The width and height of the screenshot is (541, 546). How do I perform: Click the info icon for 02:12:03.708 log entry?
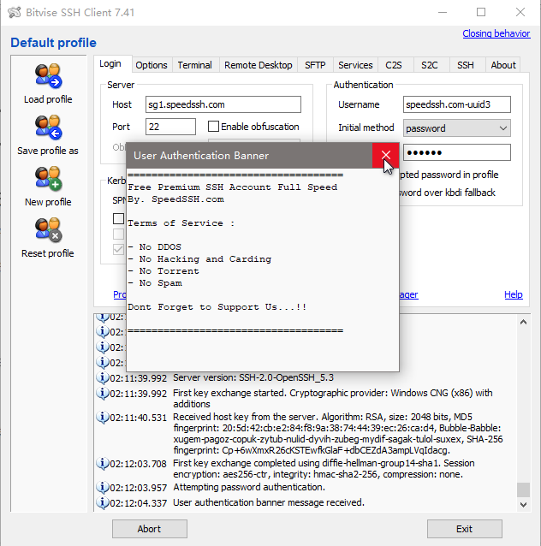pyautogui.click(x=103, y=464)
